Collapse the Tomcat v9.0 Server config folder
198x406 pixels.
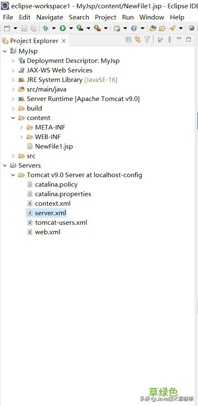13,175
